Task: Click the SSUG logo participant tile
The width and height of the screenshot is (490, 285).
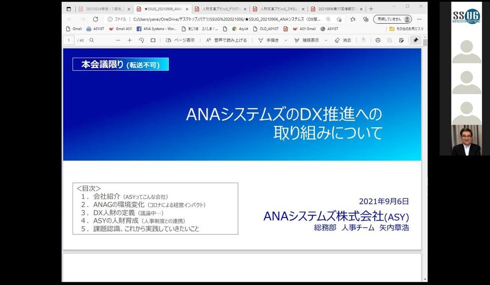Action: (466, 17)
